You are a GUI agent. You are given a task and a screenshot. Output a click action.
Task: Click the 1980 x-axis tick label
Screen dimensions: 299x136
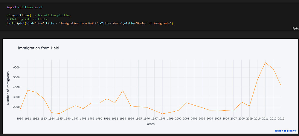click(x=20, y=118)
